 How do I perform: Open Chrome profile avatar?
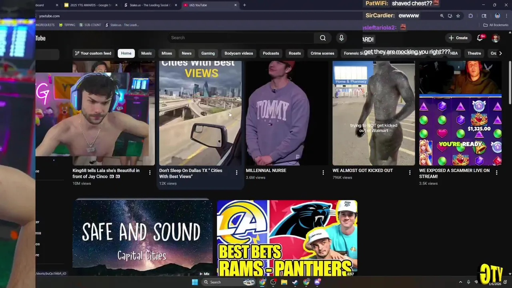tap(497, 16)
